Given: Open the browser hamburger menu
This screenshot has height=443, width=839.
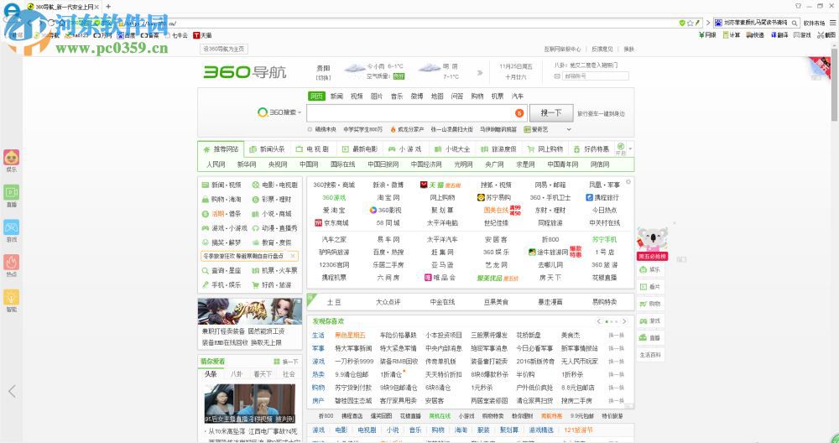Looking at the screenshot, I should 832,23.
